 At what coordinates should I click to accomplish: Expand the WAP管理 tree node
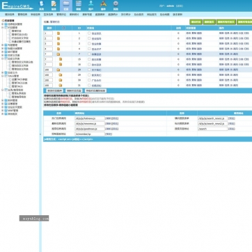point(3,111)
